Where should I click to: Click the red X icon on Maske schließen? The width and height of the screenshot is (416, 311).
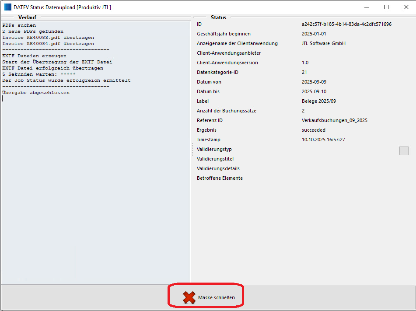(189, 297)
